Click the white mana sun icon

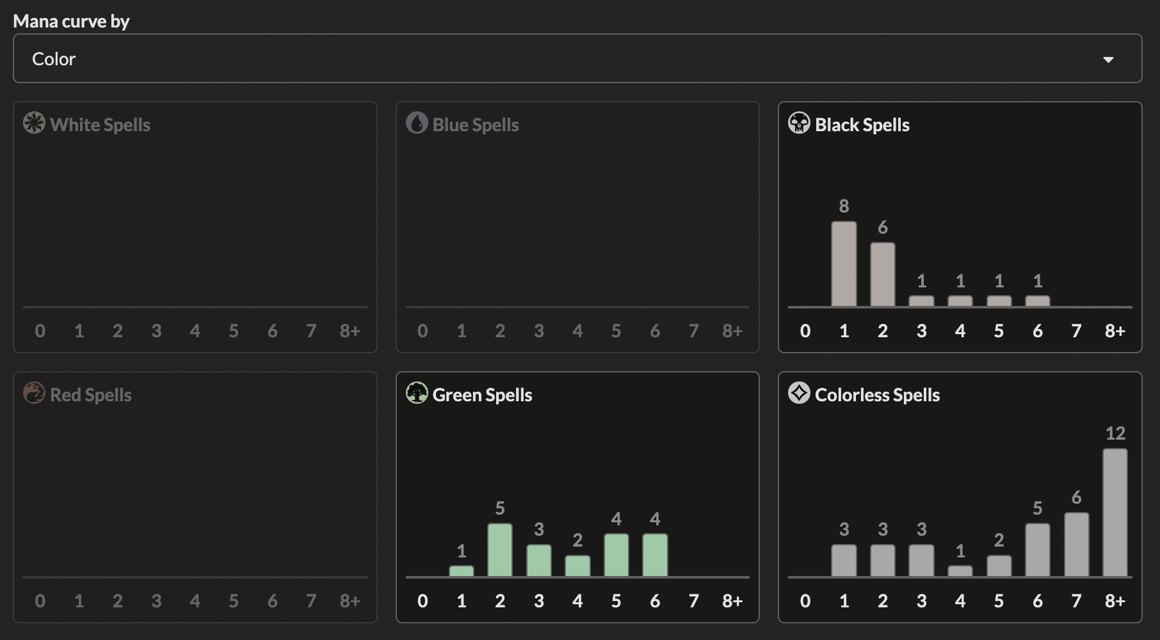[x=34, y=123]
